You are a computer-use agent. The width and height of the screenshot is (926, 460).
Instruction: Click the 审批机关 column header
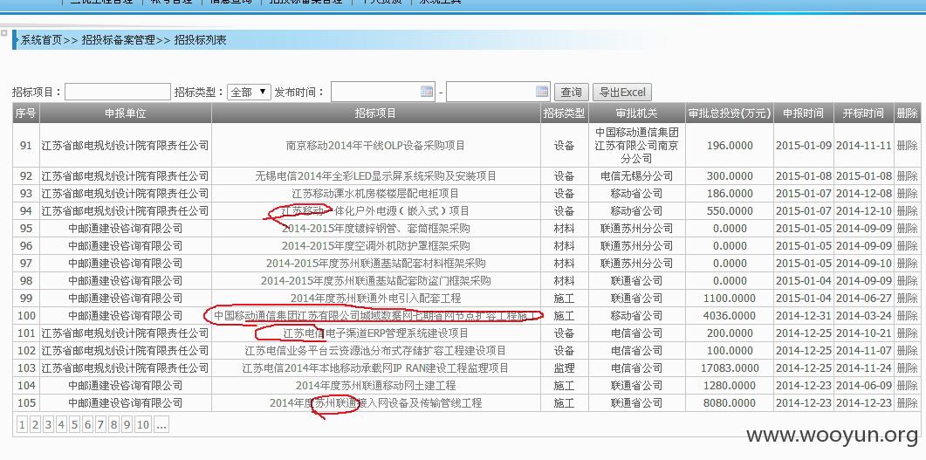[x=636, y=113]
